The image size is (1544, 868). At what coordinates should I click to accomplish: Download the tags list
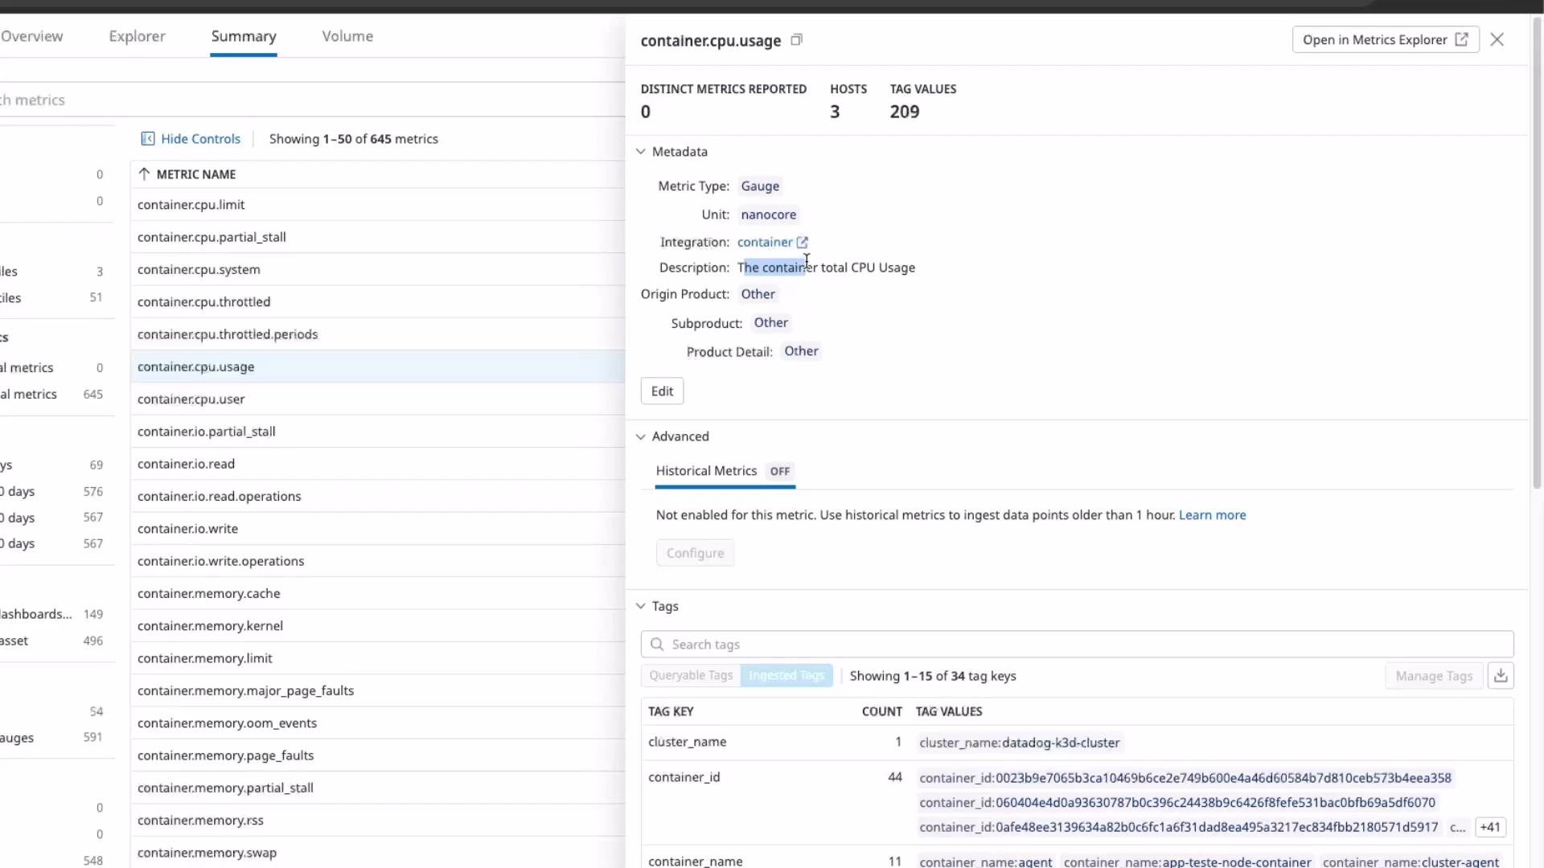(1501, 676)
